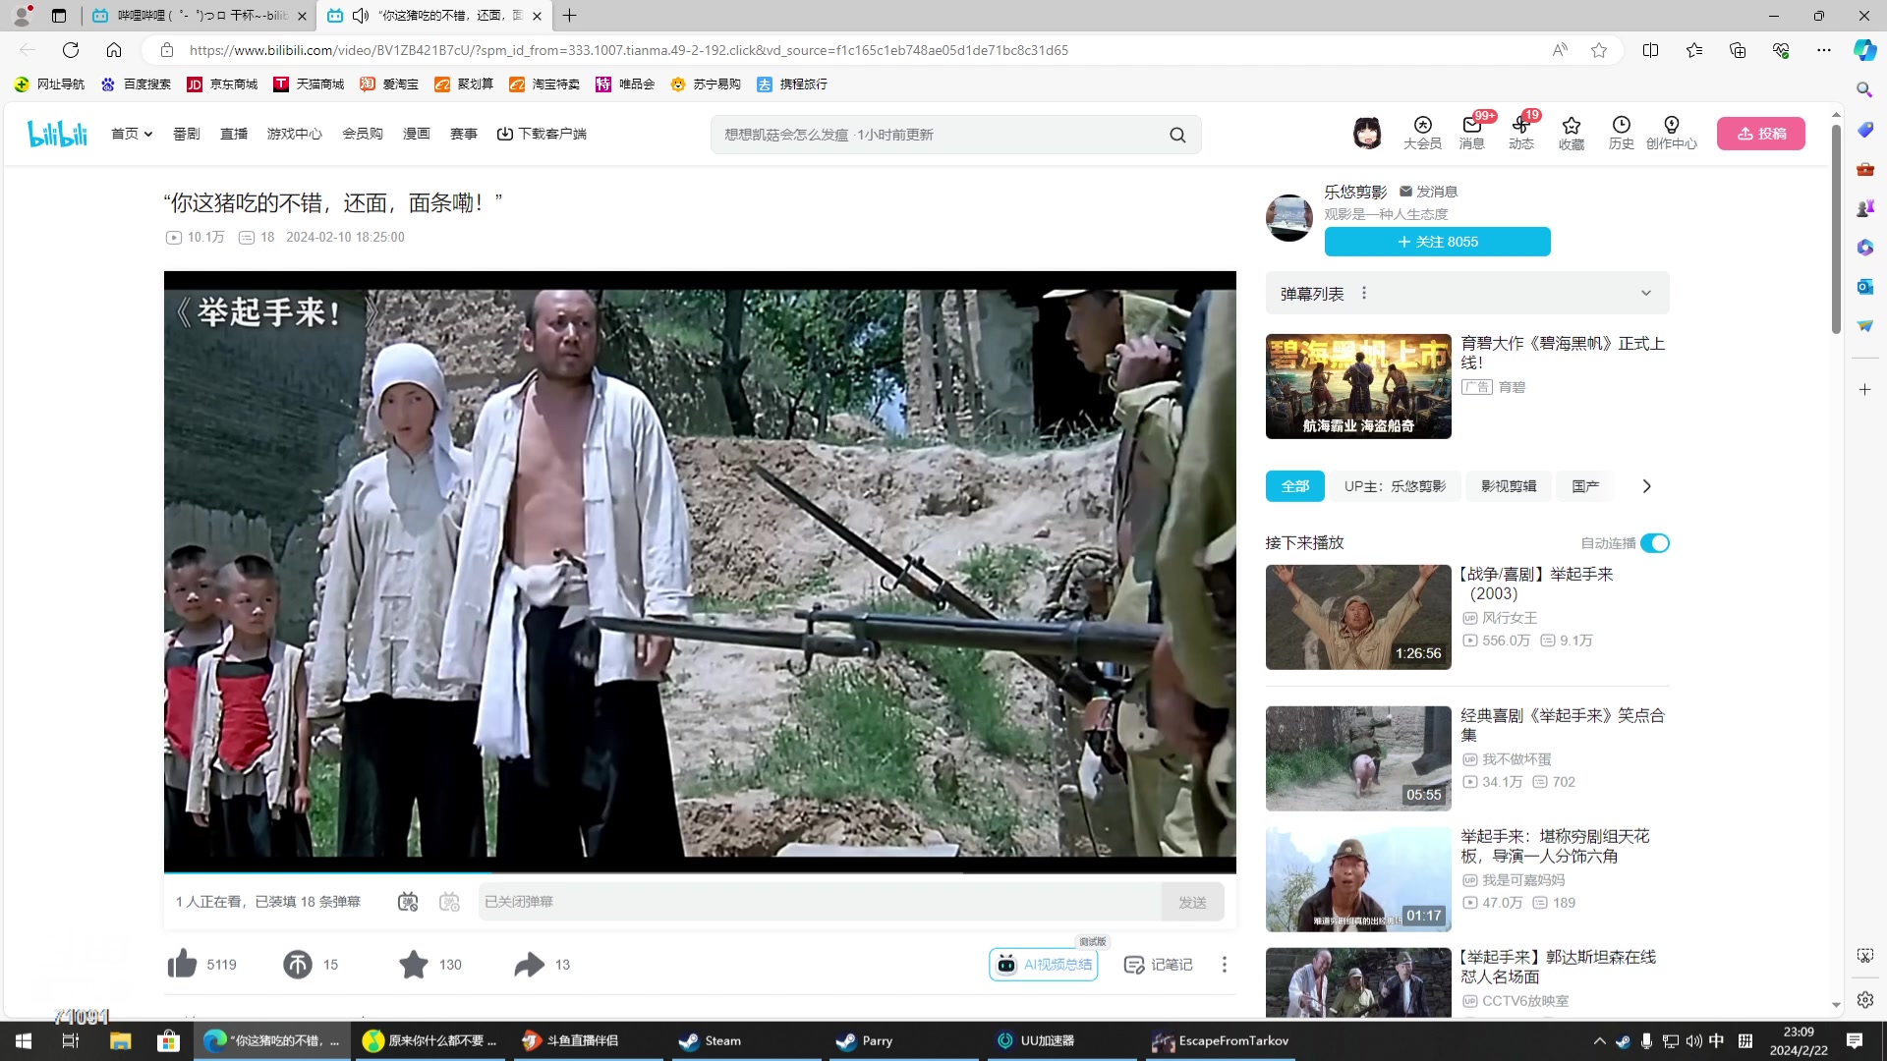This screenshot has height=1061, width=1887.
Task: Open the 直播 nav item
Action: (x=234, y=134)
